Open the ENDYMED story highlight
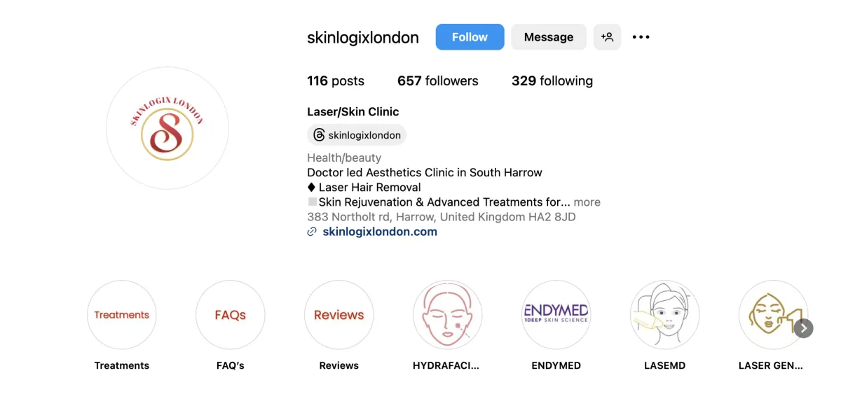841x394 pixels. click(556, 315)
